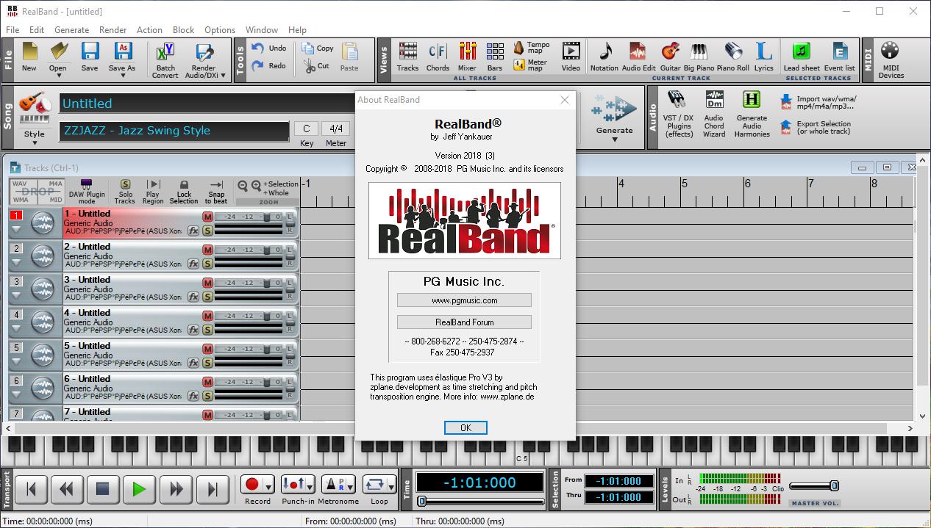Open the Tempo map
Image resolution: width=931 pixels, height=528 pixels.
point(519,48)
